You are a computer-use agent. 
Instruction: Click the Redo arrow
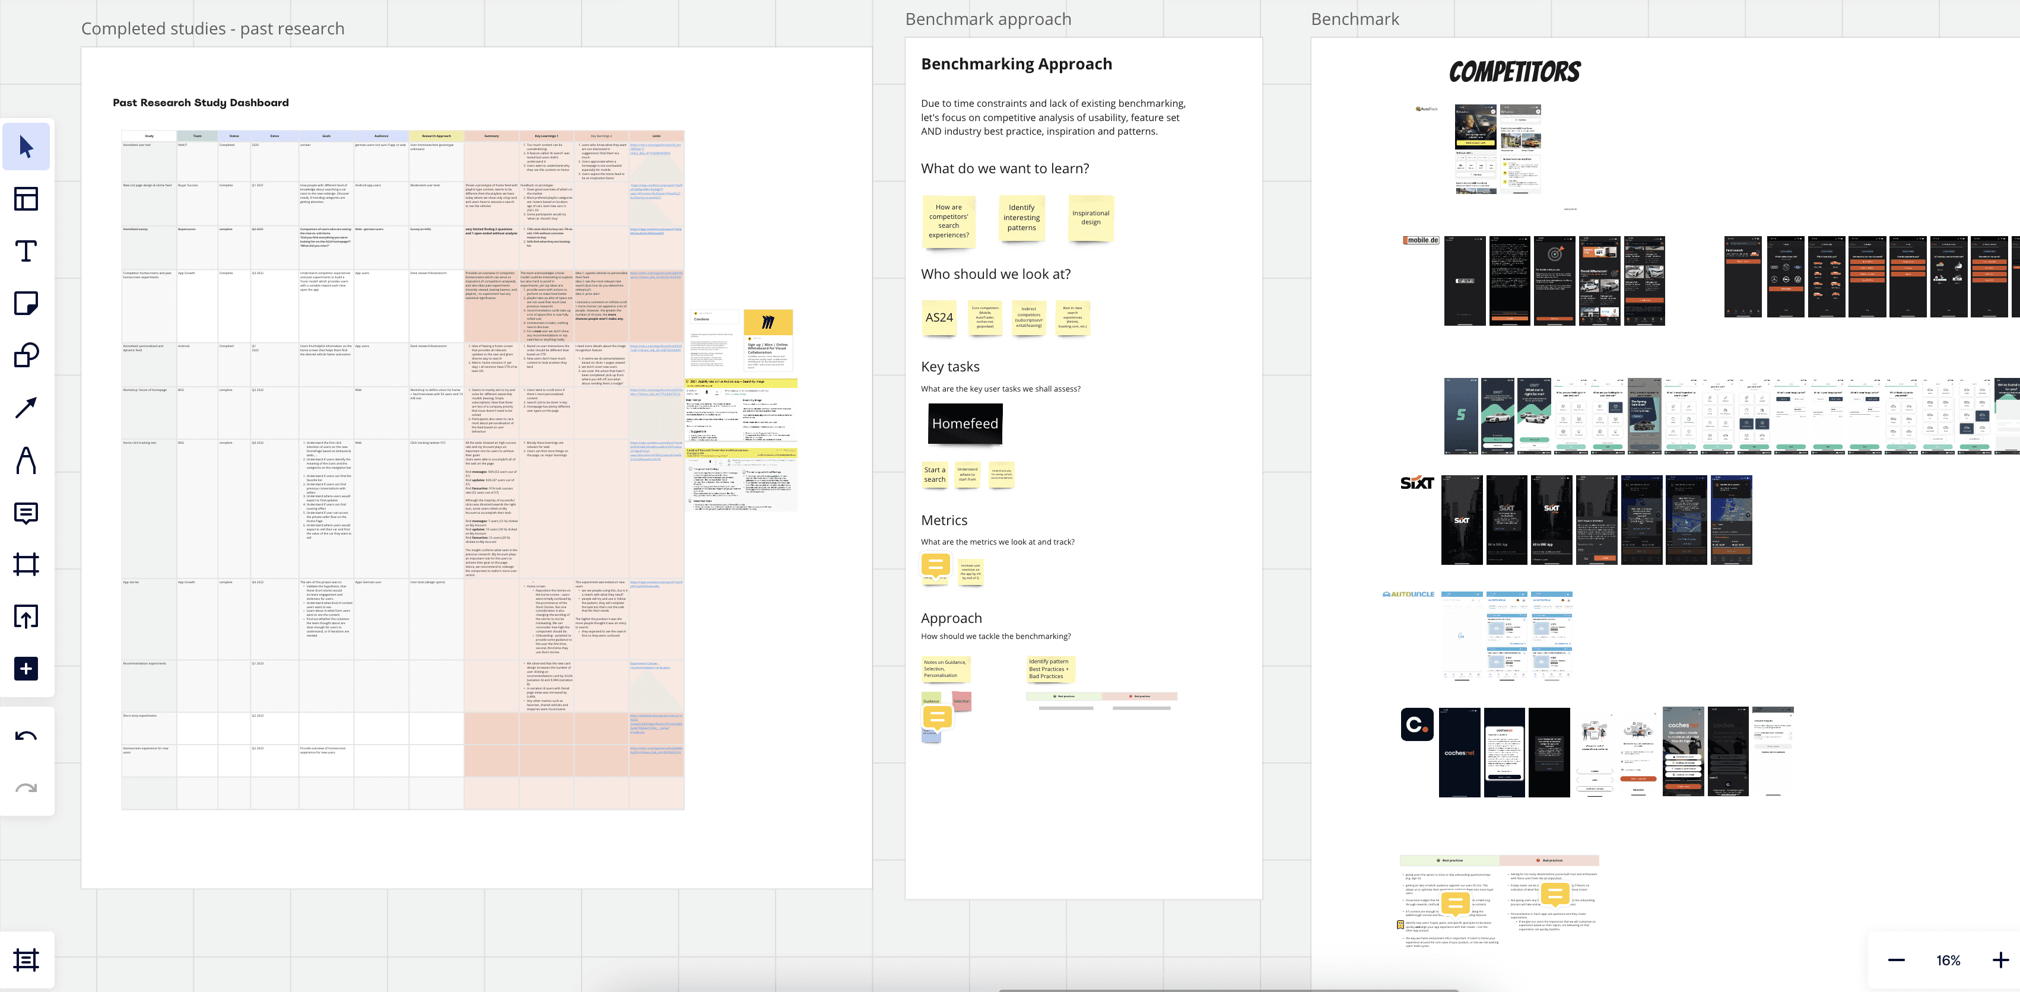pyautogui.click(x=26, y=788)
